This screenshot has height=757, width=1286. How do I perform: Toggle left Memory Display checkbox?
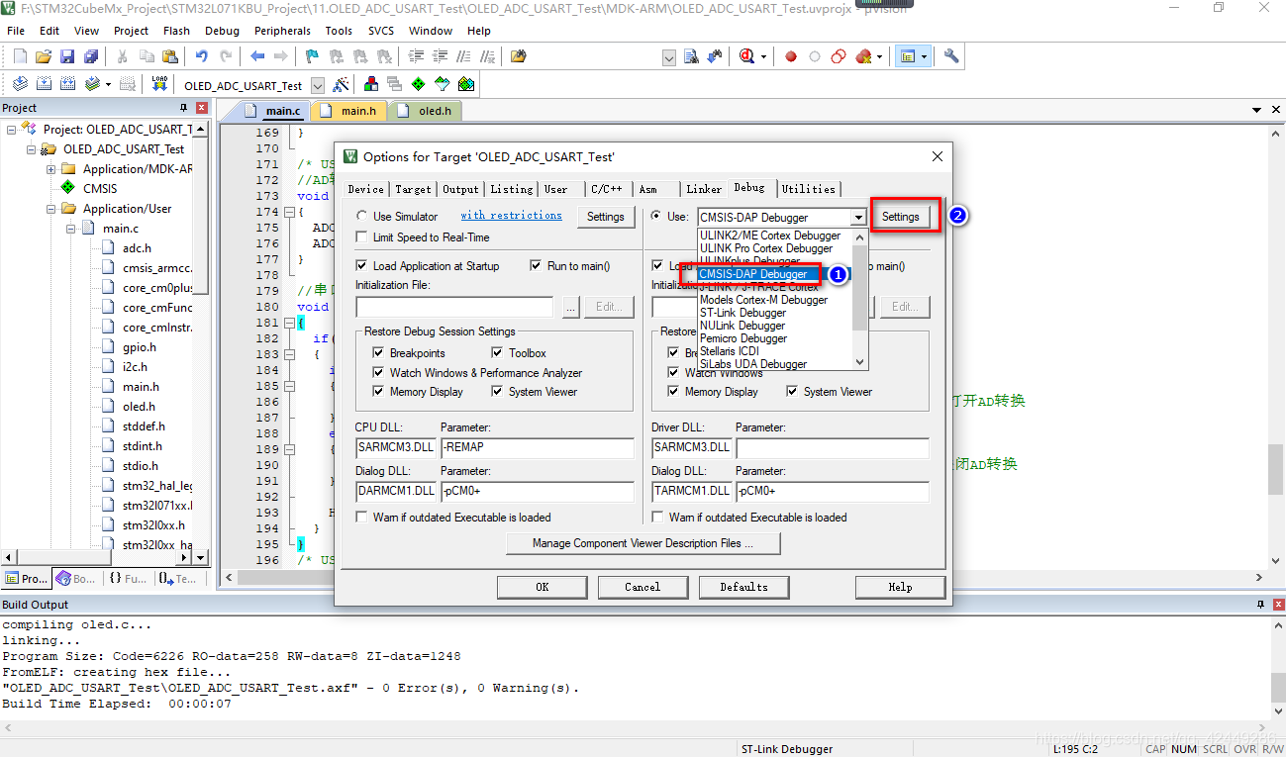pyautogui.click(x=380, y=392)
